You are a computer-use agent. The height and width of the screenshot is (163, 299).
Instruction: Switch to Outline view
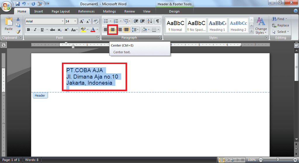tap(237, 160)
